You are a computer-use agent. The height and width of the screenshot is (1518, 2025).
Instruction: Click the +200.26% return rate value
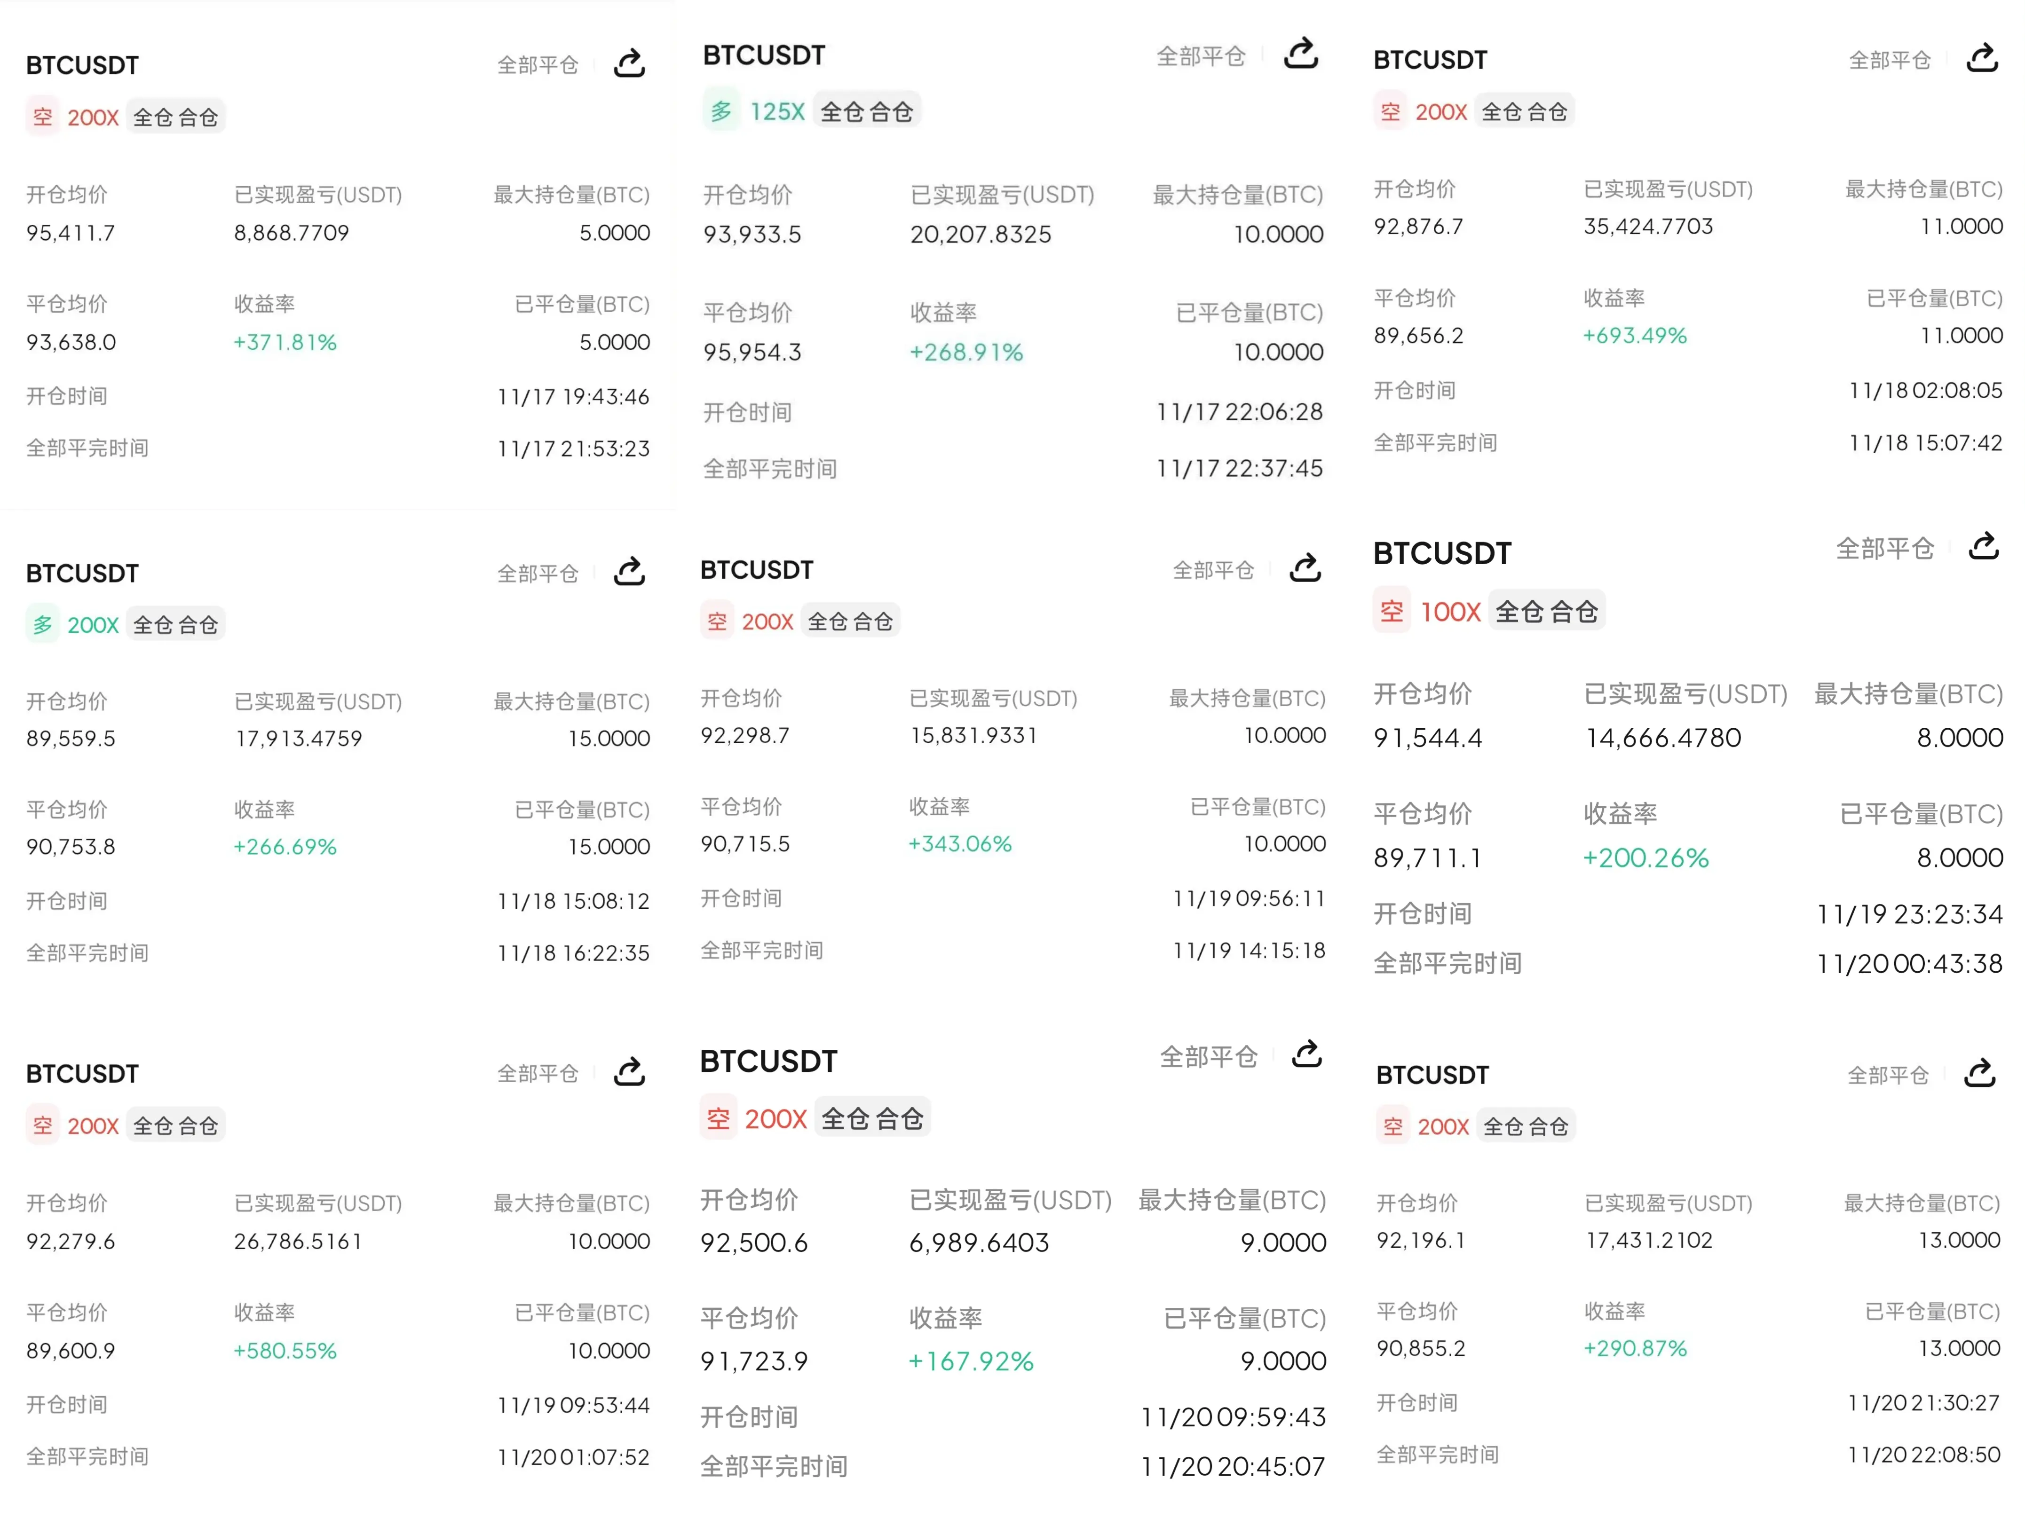(x=1645, y=858)
